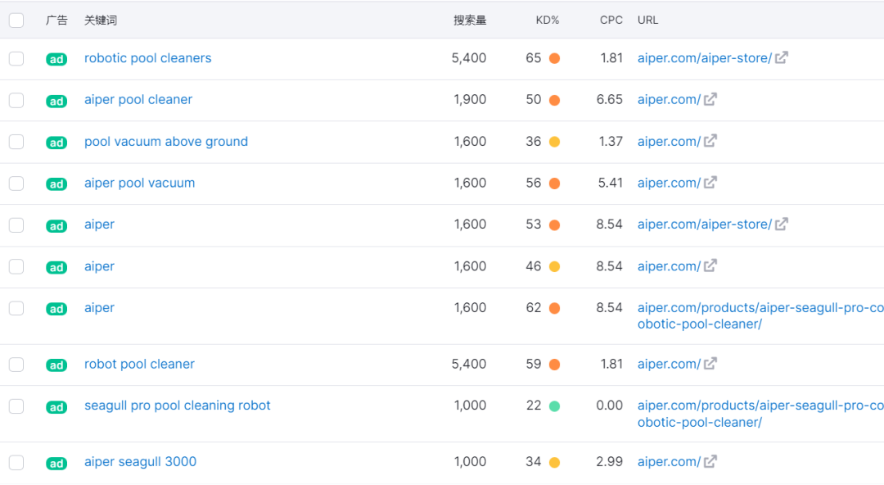Sort by the 搜索量 column header

coord(470,20)
